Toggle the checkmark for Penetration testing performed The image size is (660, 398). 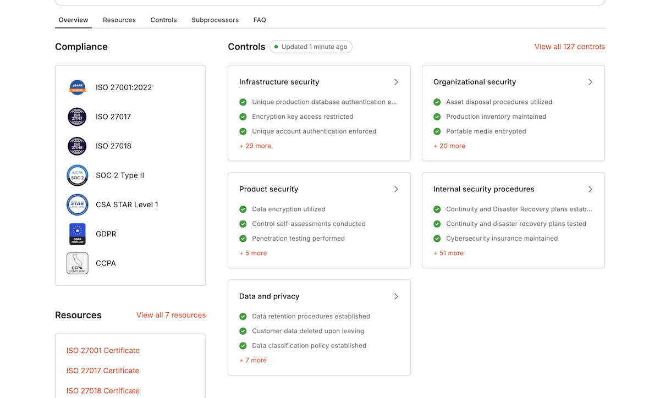243,239
